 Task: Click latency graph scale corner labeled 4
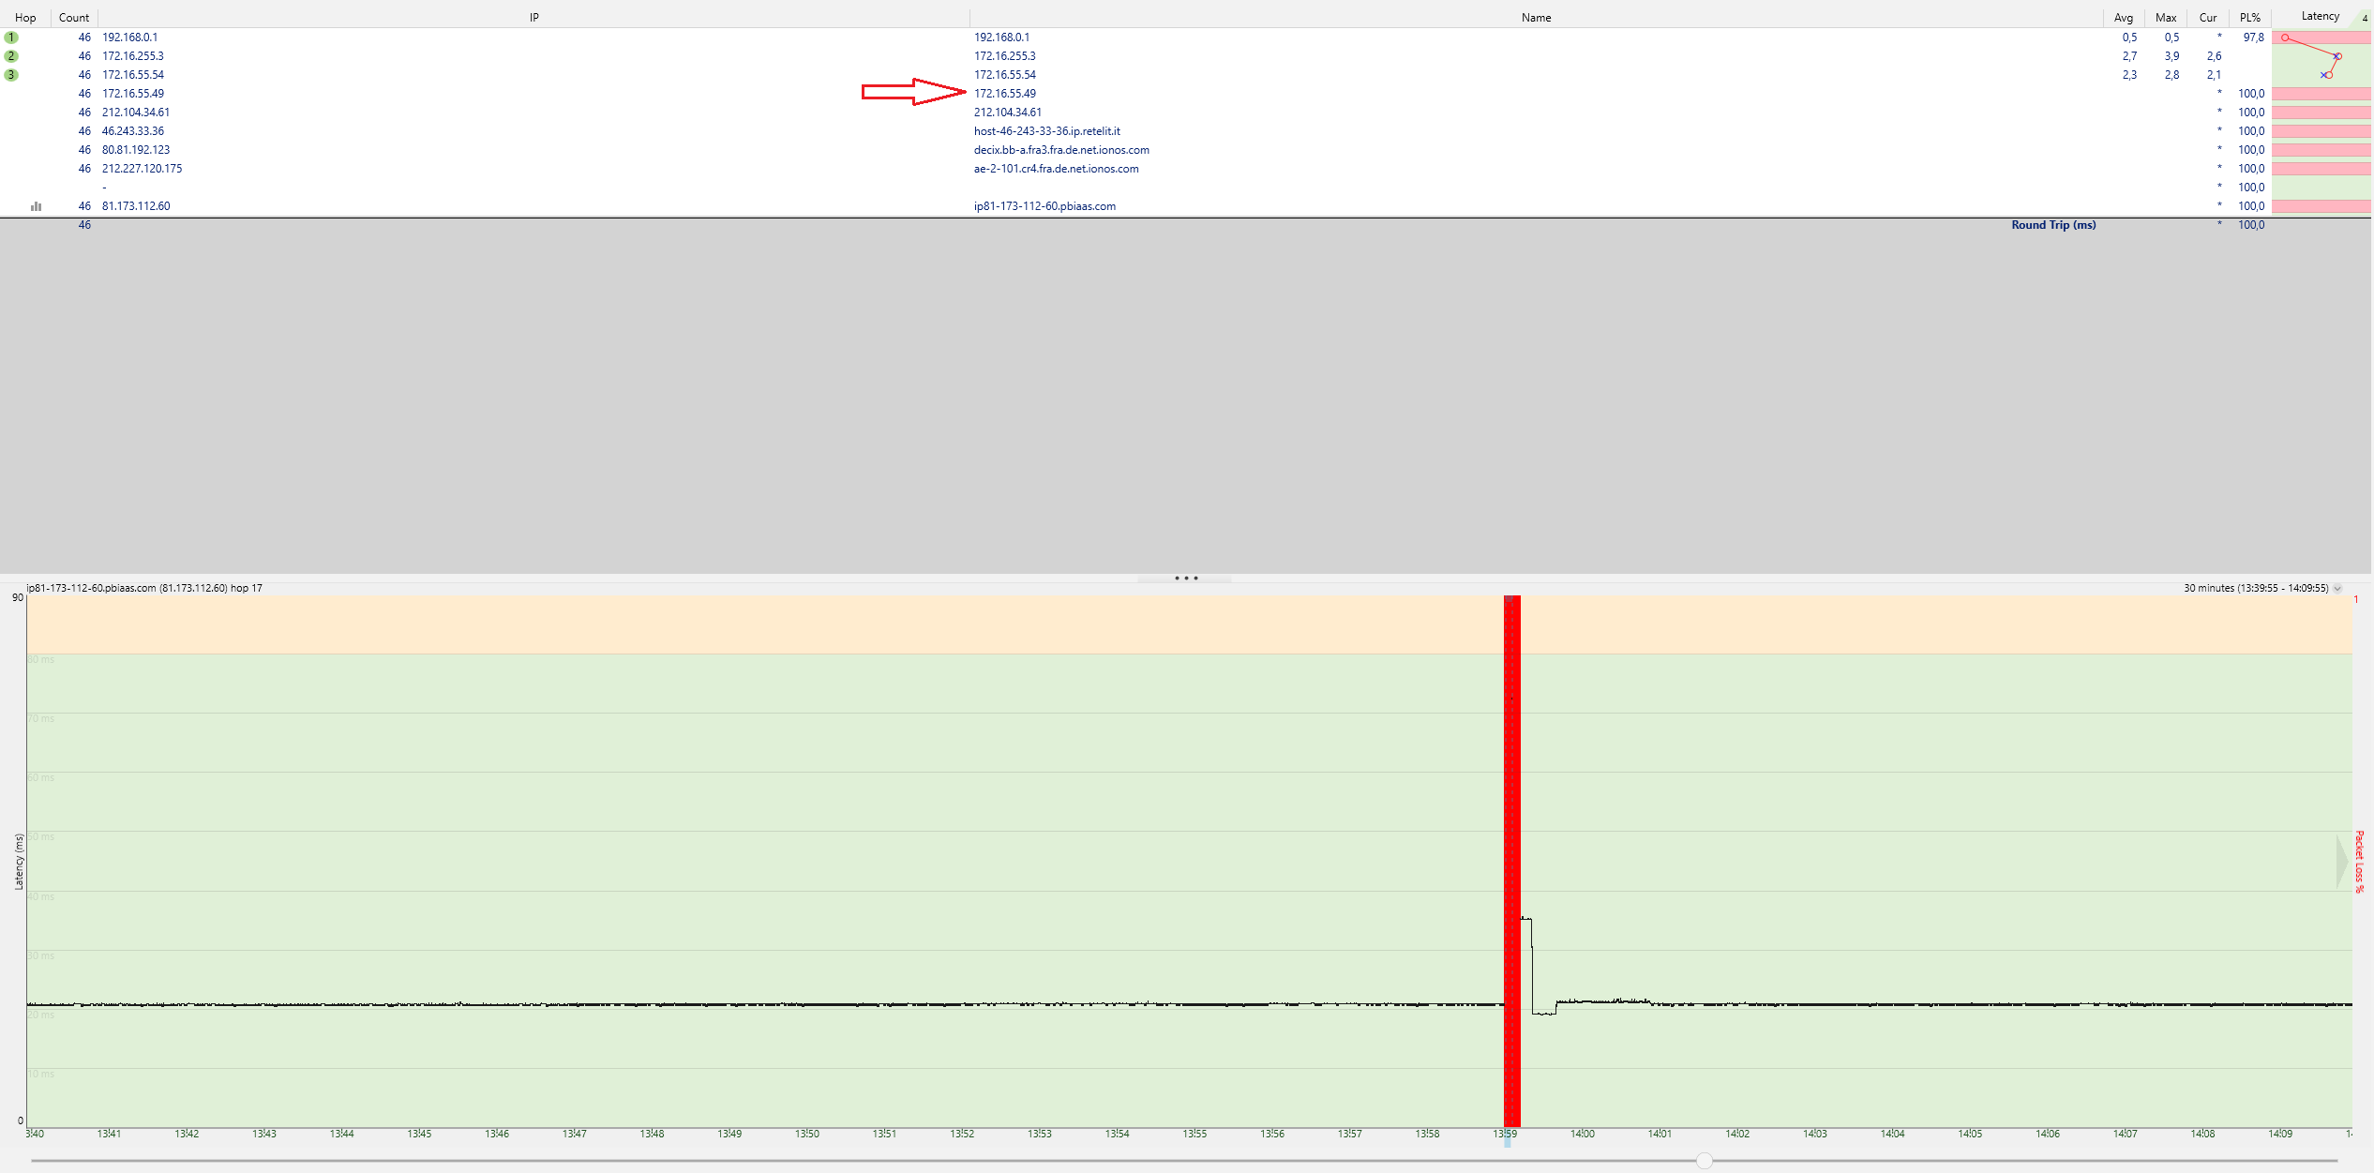click(2364, 18)
